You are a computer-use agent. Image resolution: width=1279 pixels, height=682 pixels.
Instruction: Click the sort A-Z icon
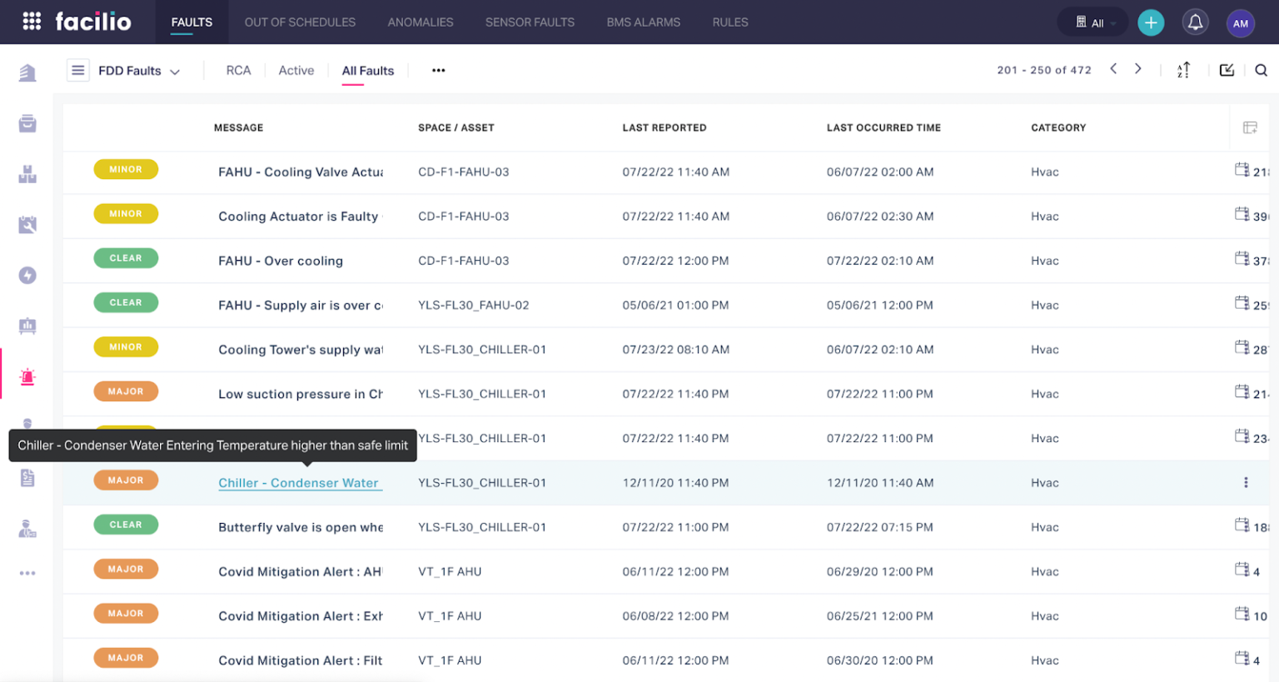click(1183, 70)
